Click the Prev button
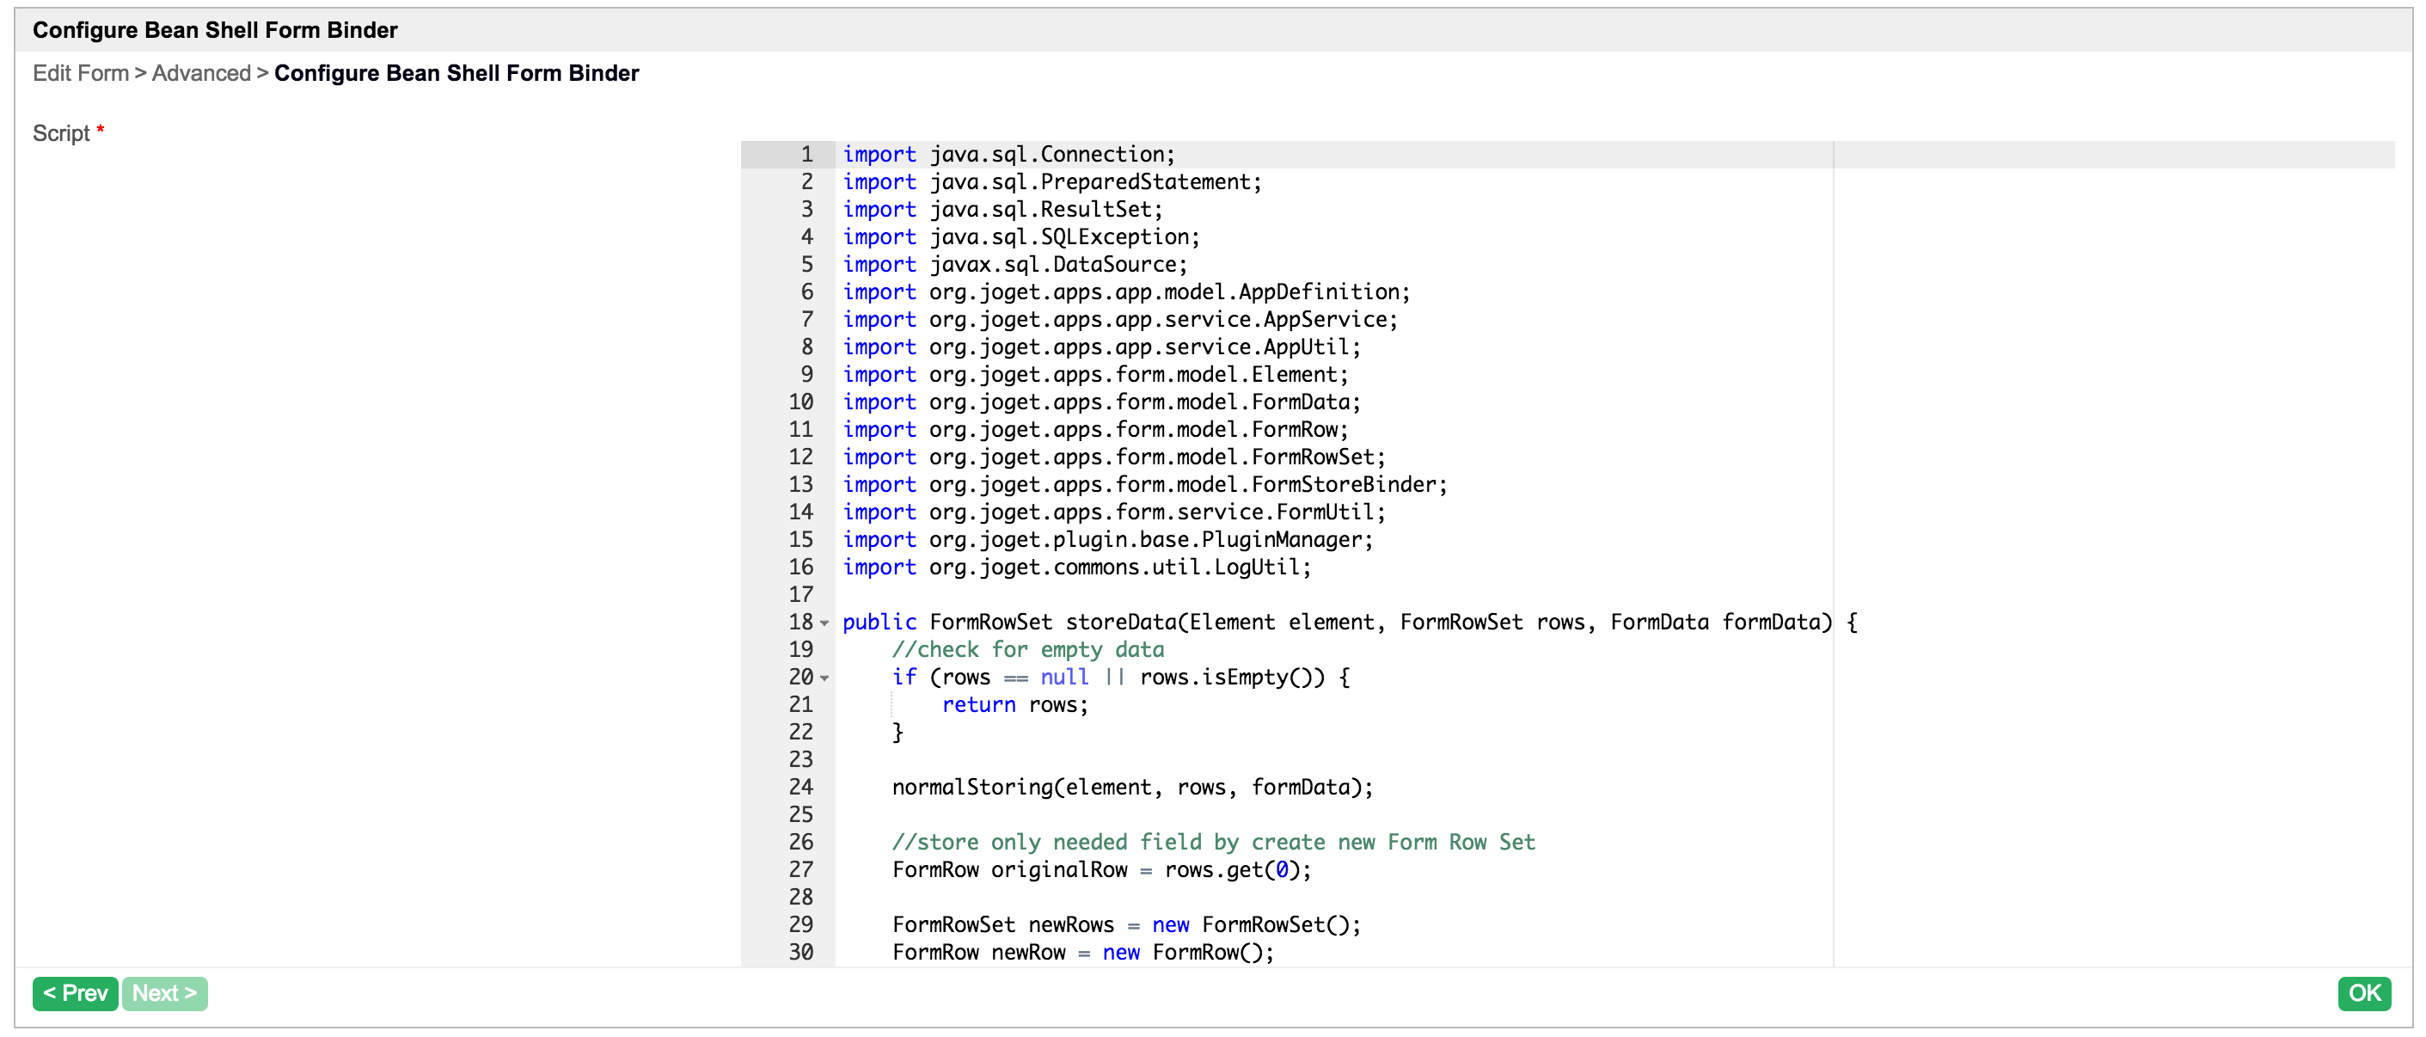2426x1037 pixels. (75, 993)
